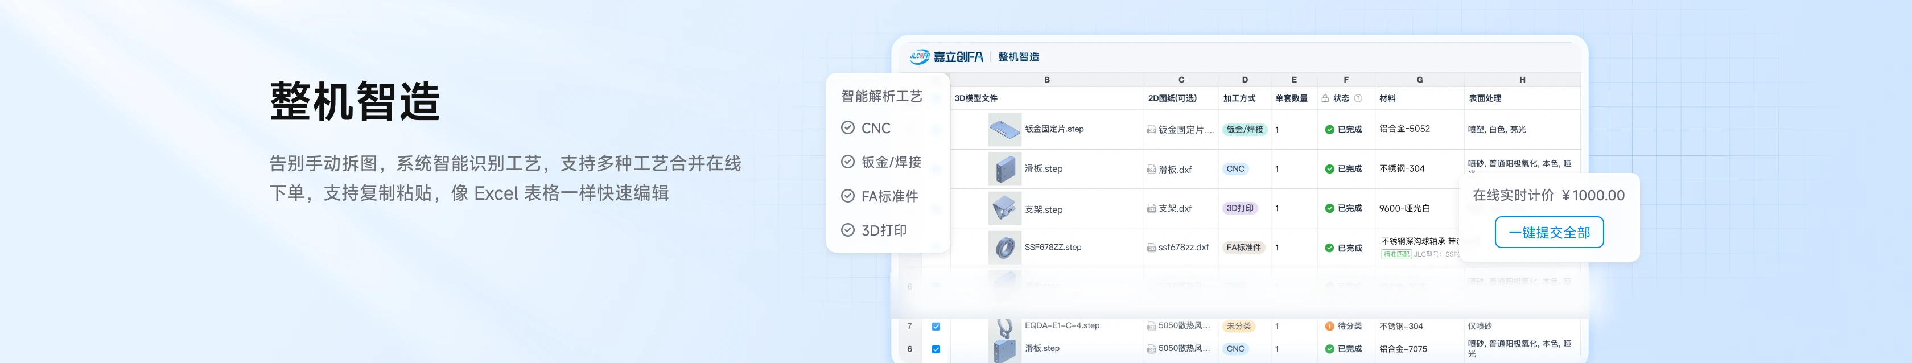Click the 表面处理 column label

coord(1485,98)
